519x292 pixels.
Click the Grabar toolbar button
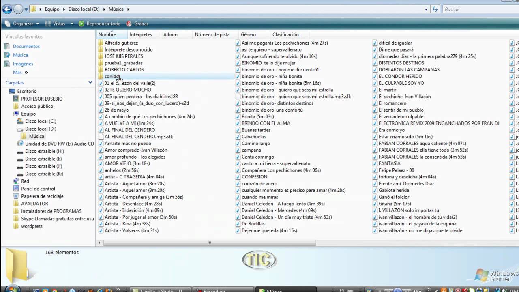[x=137, y=24]
